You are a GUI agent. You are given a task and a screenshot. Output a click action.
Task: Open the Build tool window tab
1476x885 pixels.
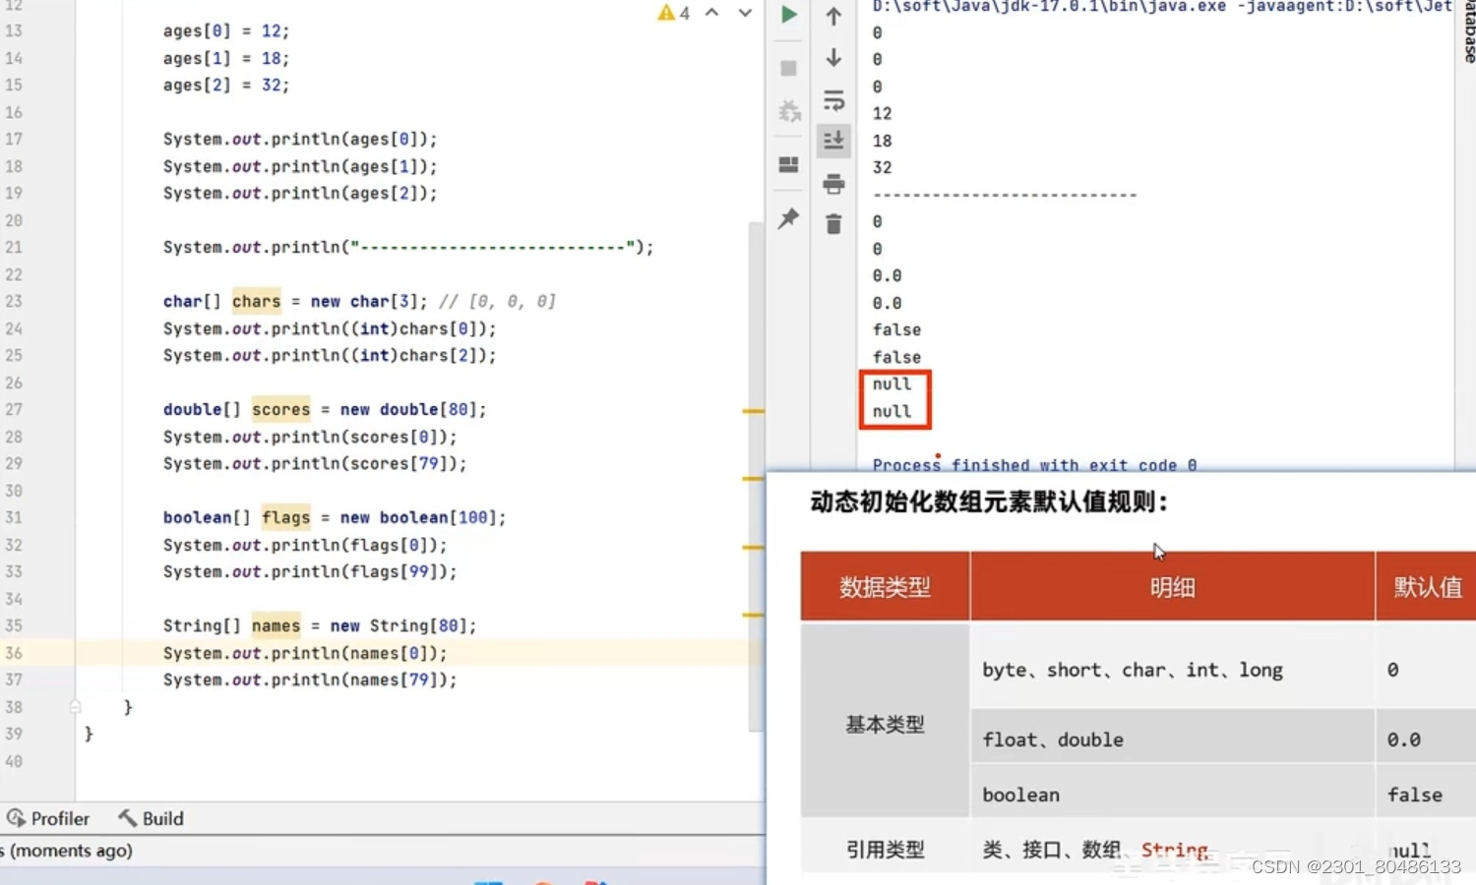coord(152,818)
